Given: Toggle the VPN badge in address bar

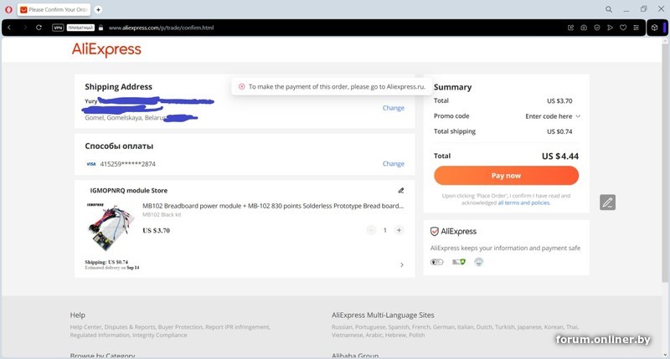Looking at the screenshot, I should coord(58,28).
